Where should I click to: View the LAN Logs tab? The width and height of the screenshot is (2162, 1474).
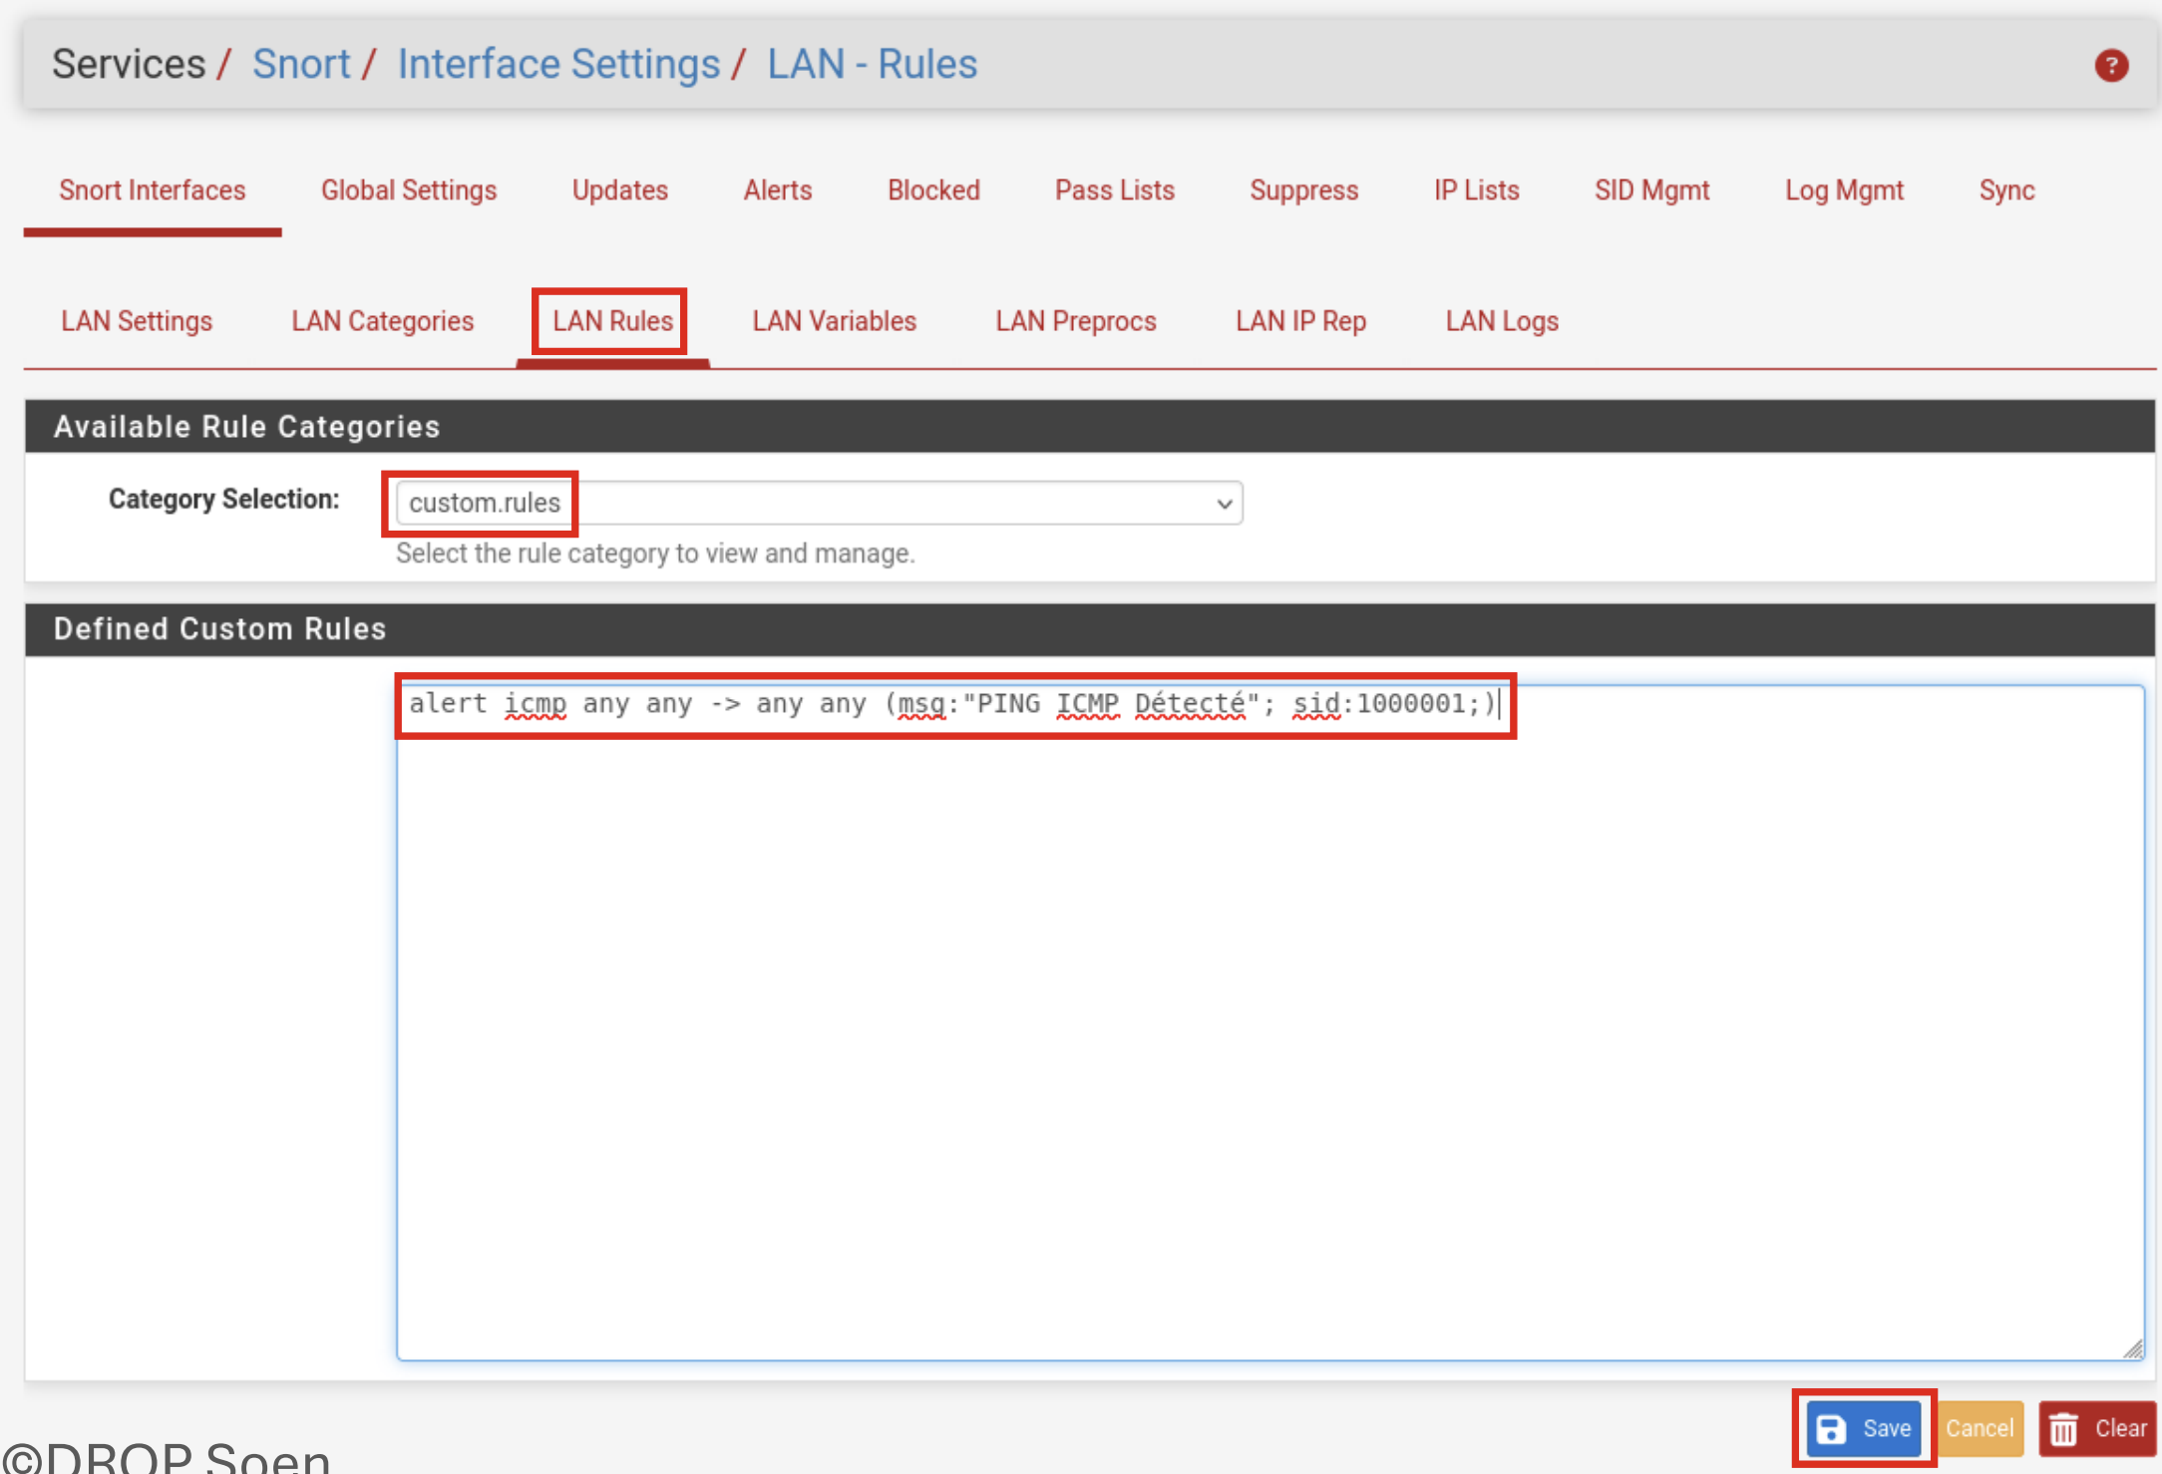pos(1501,321)
